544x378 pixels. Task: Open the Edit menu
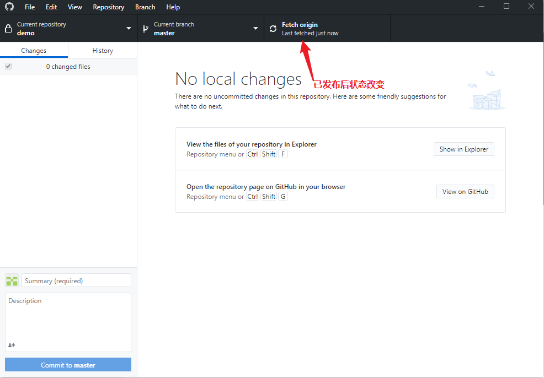pyautogui.click(x=51, y=7)
